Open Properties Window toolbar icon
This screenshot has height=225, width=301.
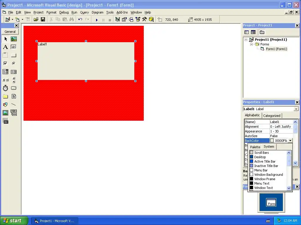click(x=124, y=20)
